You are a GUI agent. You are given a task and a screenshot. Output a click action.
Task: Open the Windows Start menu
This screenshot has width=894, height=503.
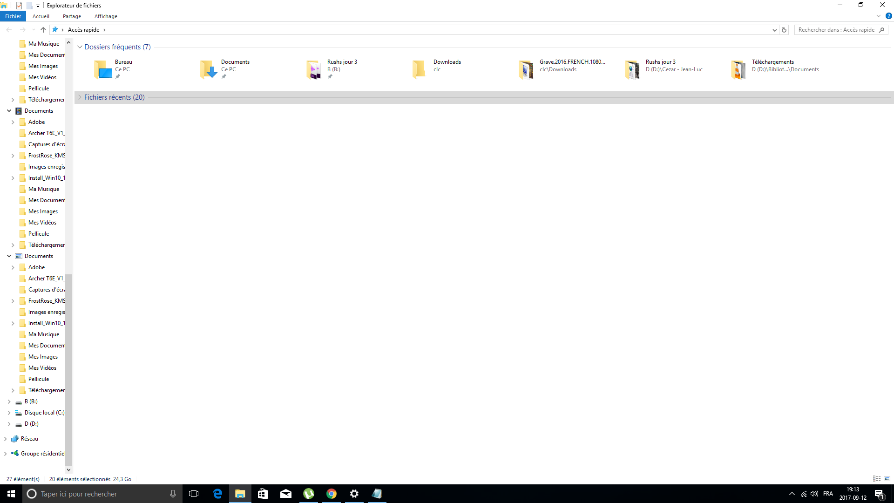(11, 494)
